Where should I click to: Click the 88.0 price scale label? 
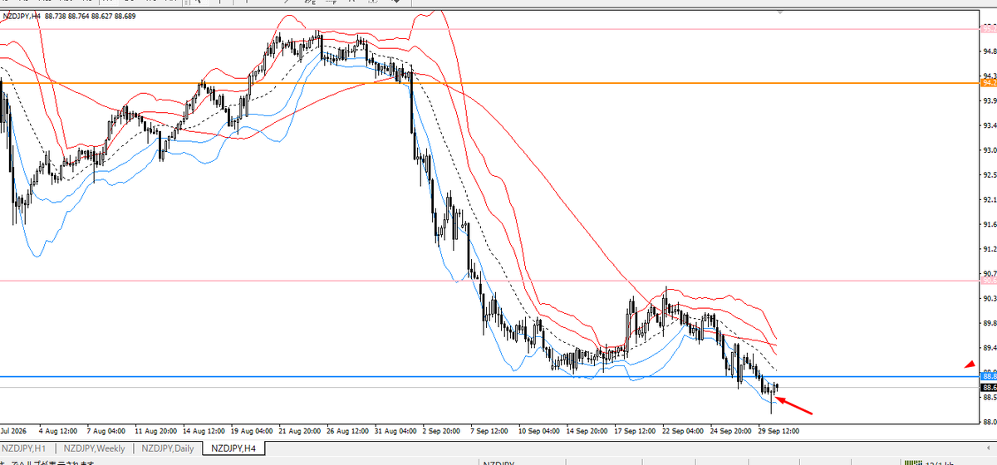point(989,422)
